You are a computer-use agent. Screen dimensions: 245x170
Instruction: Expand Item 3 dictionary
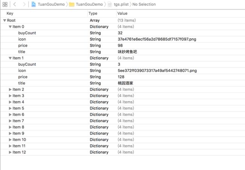10,96
